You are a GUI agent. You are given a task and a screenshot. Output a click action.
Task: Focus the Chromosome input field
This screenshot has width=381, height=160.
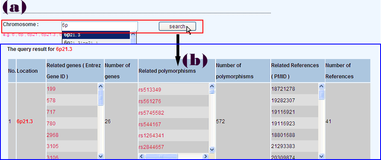coord(100,26)
